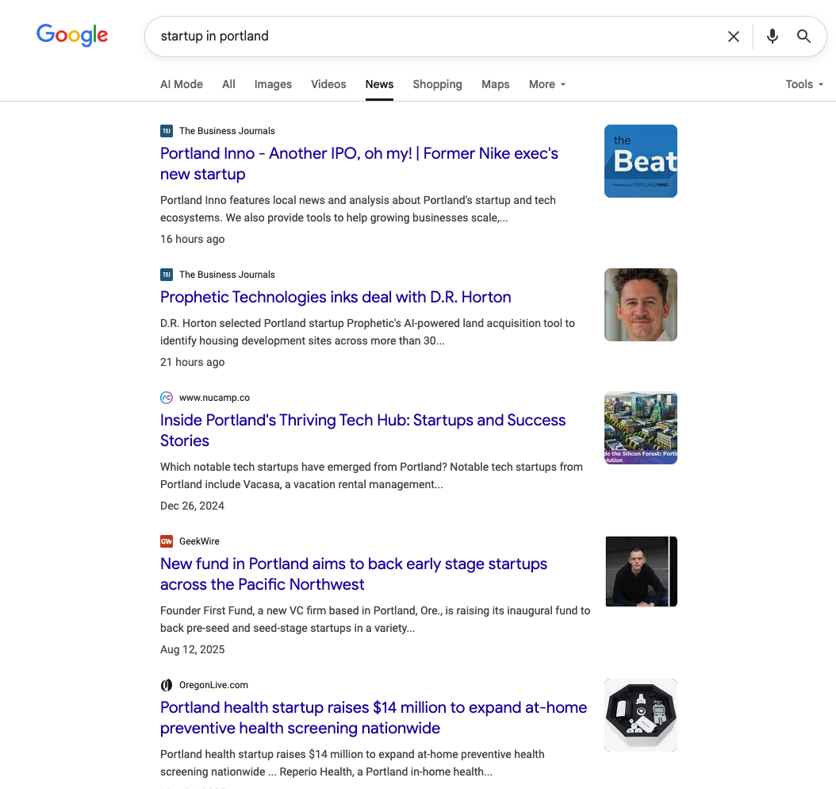836x789 pixels.
Task: Click inside the search input field
Action: click(x=436, y=36)
